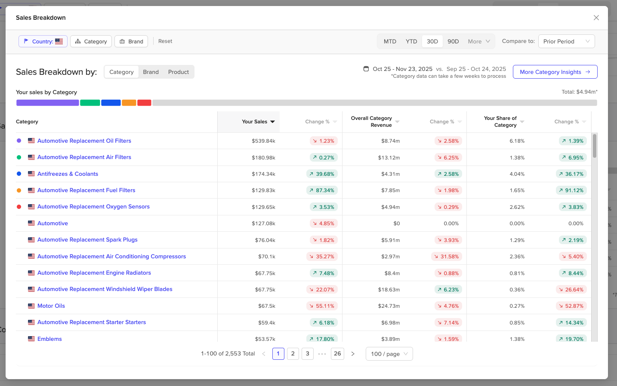
Task: Click the Your Sales descending sort arrow
Action: coord(272,122)
